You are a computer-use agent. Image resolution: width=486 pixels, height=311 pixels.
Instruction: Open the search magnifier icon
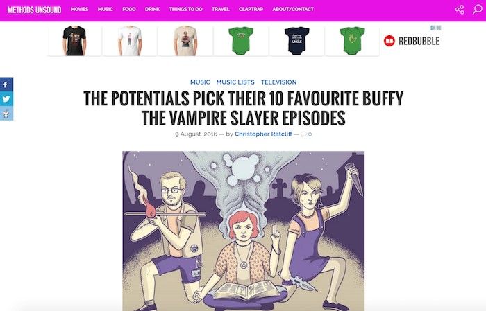(478, 9)
